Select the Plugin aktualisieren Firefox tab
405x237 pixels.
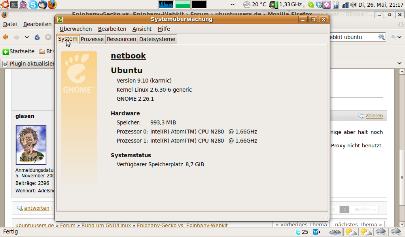tap(28, 64)
